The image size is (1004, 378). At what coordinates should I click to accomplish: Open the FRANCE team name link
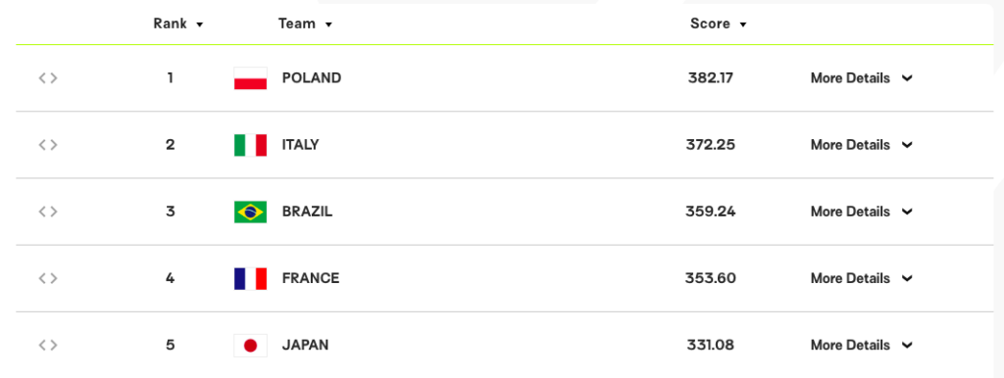[311, 278]
